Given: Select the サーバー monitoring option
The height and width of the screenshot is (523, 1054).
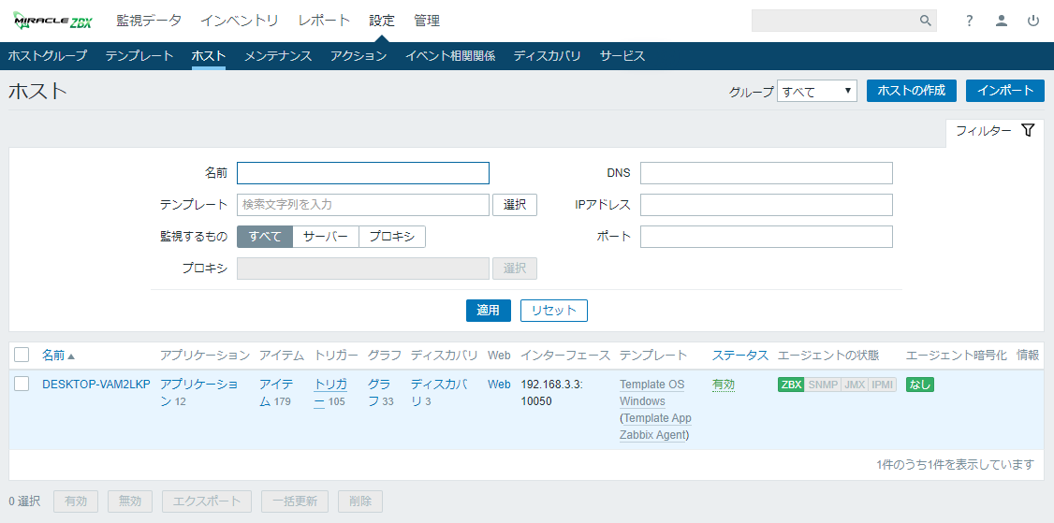Looking at the screenshot, I should [x=325, y=237].
